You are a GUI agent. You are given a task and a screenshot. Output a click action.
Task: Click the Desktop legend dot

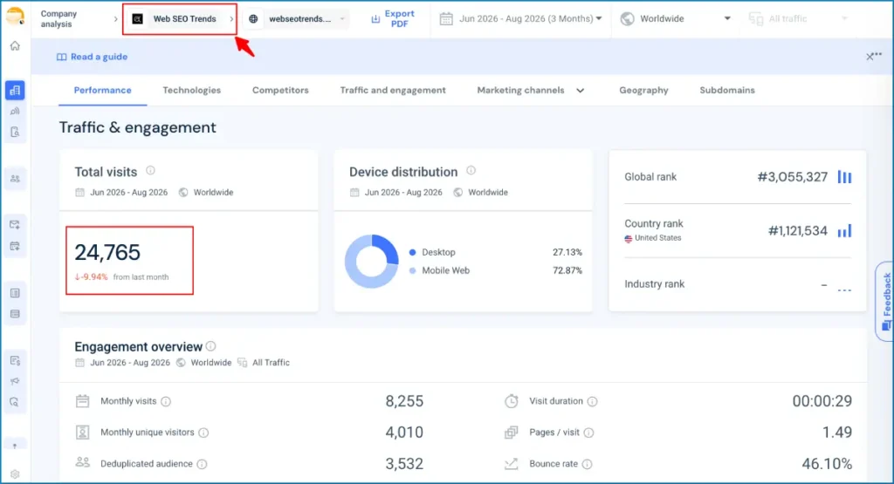[412, 252]
